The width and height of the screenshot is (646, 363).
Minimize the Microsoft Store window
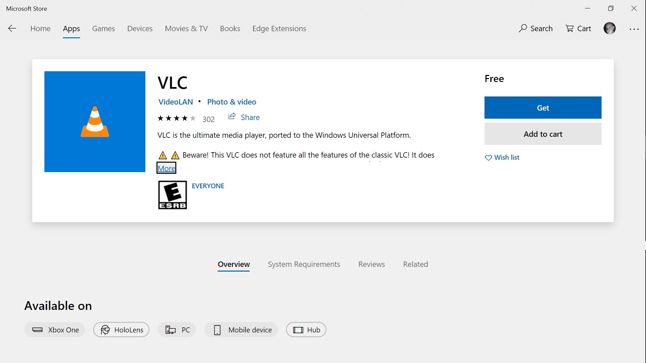pos(588,8)
